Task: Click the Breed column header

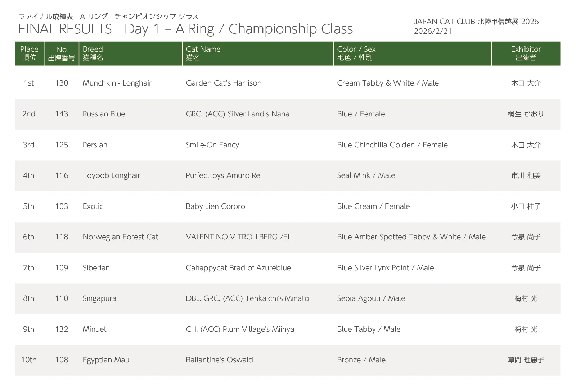Action: coord(93,53)
